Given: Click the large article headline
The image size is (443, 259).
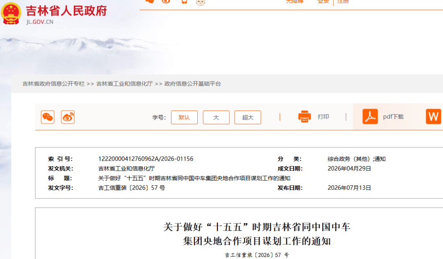Looking at the screenshot, I should point(257,234).
